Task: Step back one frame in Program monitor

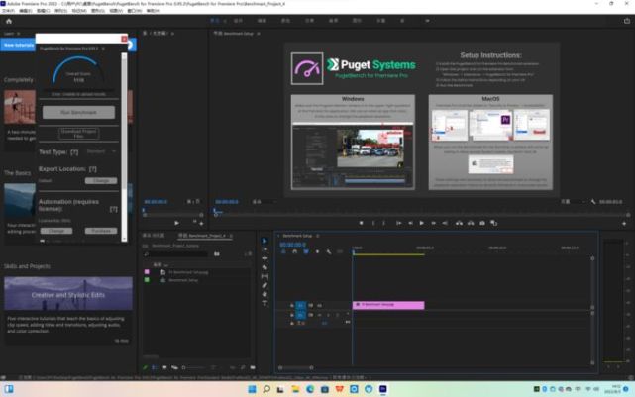Action: click(x=410, y=223)
